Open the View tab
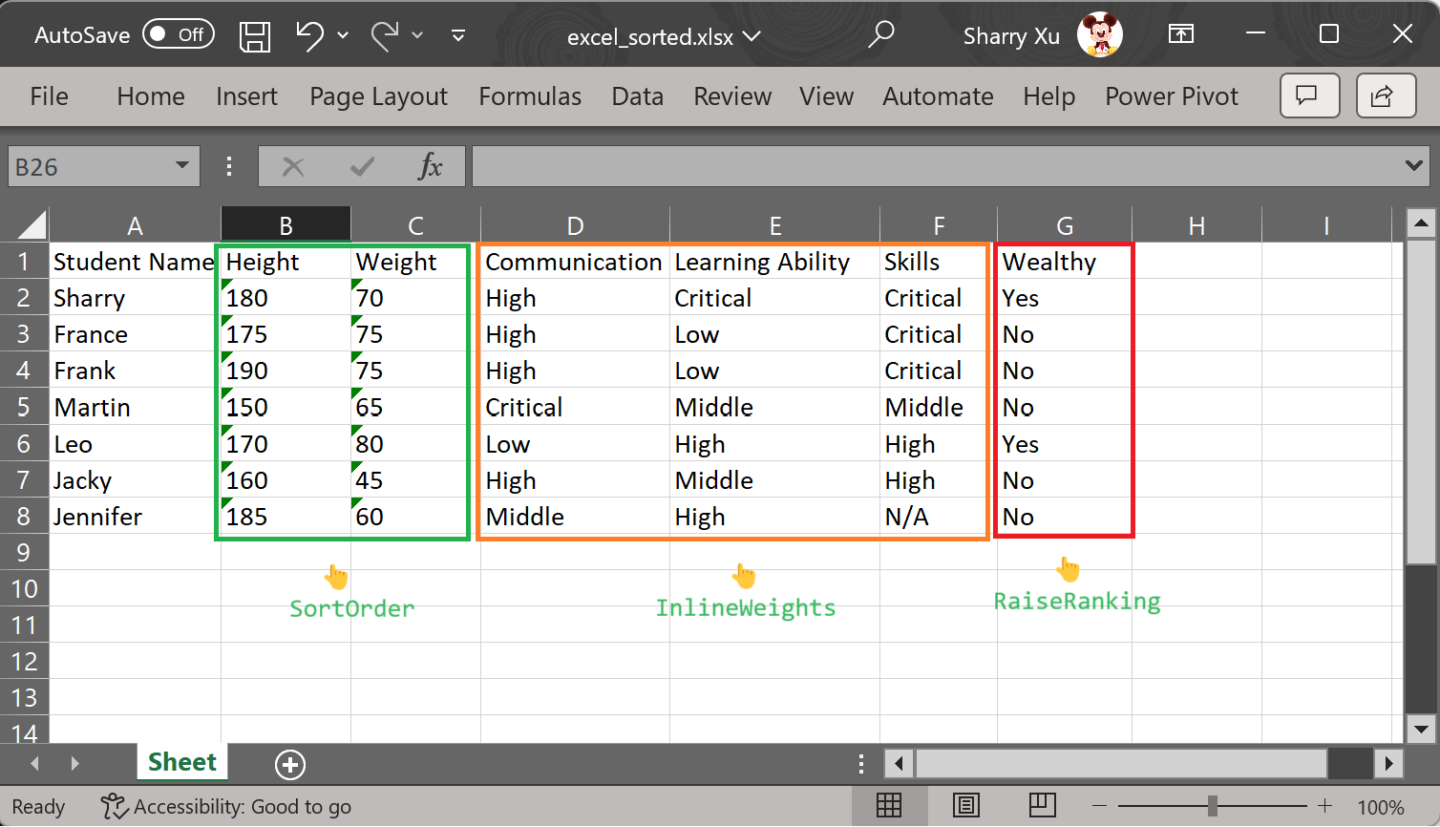Viewport: 1440px width, 827px height. pos(827,96)
